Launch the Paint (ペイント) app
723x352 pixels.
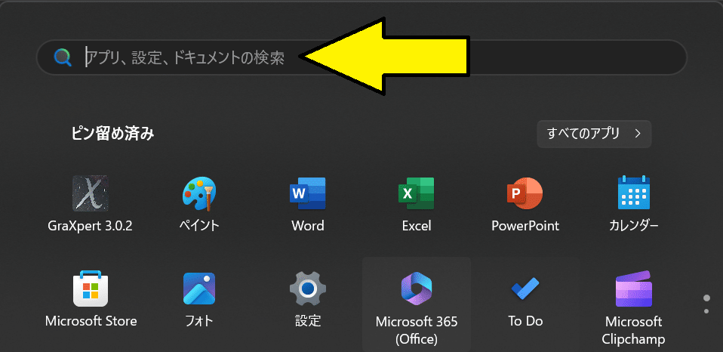(x=199, y=193)
